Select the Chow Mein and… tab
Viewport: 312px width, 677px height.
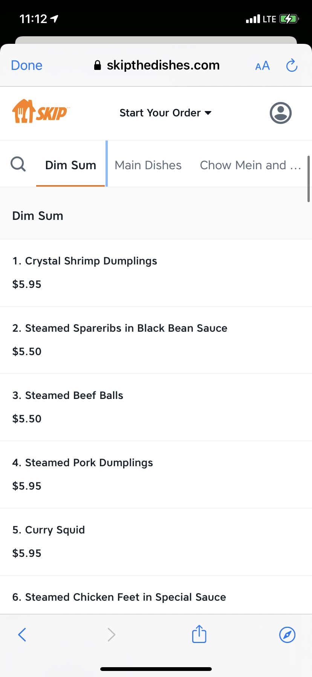click(x=250, y=165)
